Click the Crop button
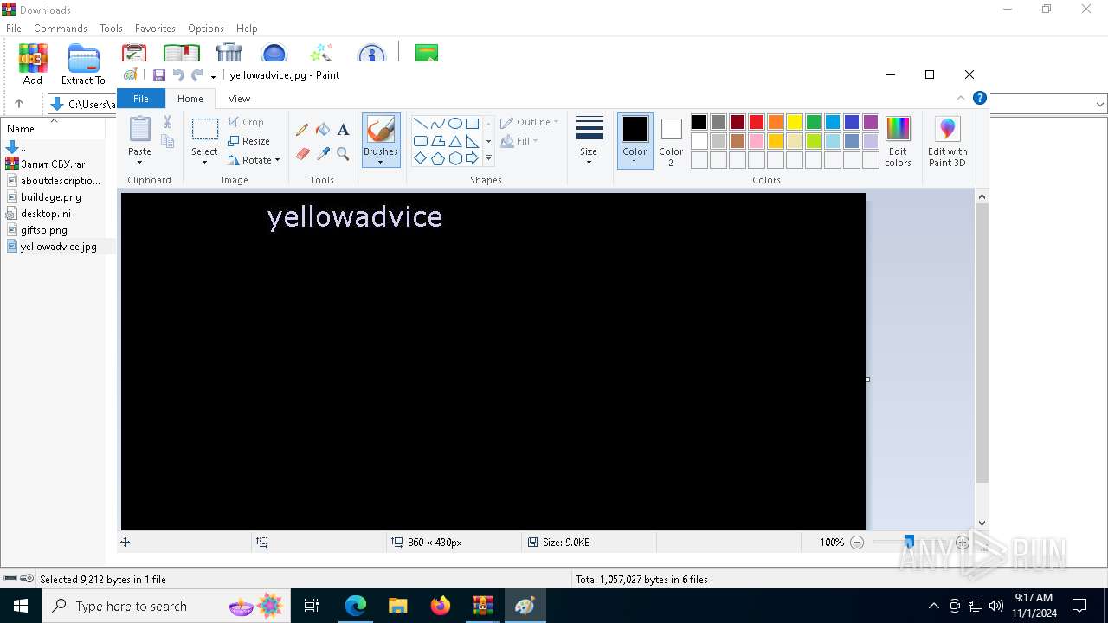 tap(246, 122)
